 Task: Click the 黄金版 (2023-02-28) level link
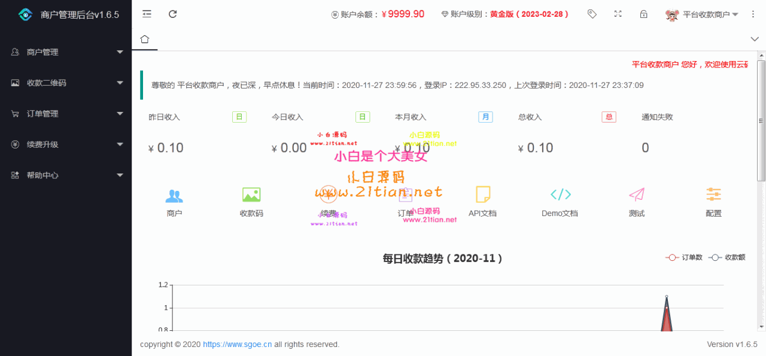530,14
